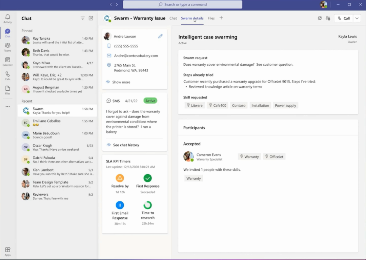Click the Installation skill tag
Viewport: 366px width, 260px height.
(260, 105)
